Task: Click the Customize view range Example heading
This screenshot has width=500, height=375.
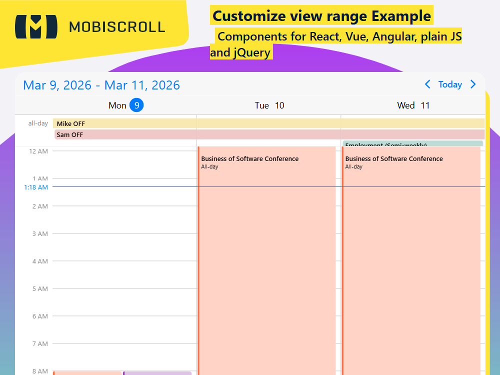Action: pyautogui.click(x=321, y=15)
